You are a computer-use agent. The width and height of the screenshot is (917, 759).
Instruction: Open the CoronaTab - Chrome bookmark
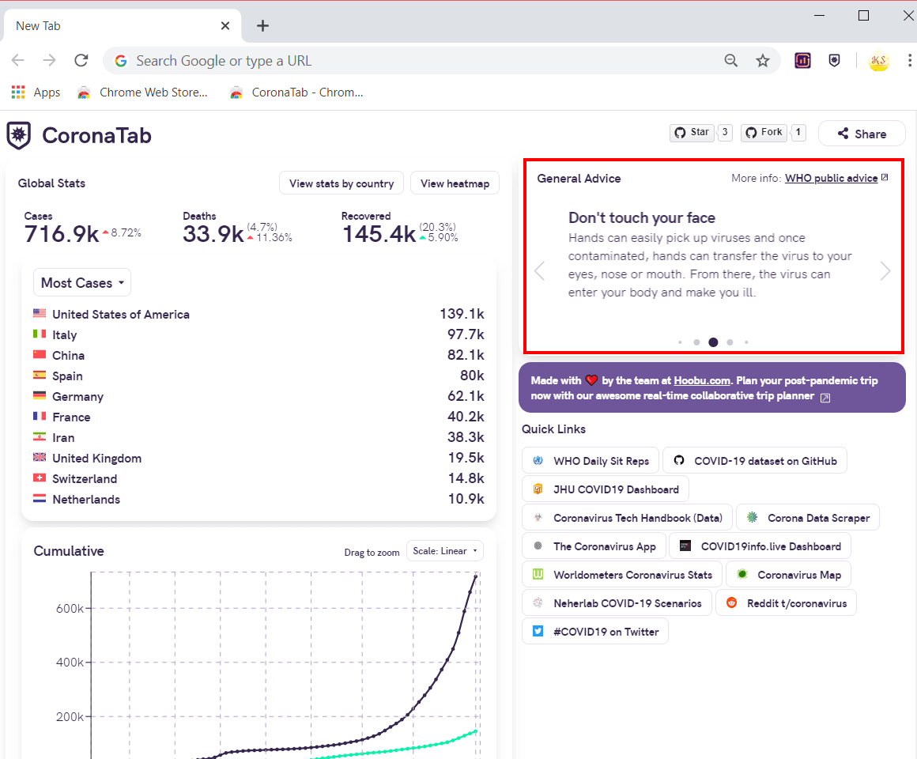tap(296, 93)
